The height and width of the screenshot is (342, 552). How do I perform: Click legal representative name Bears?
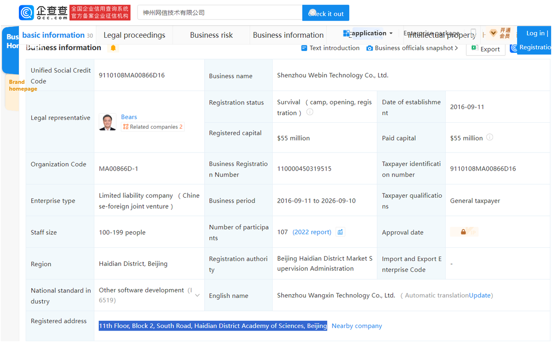click(129, 117)
